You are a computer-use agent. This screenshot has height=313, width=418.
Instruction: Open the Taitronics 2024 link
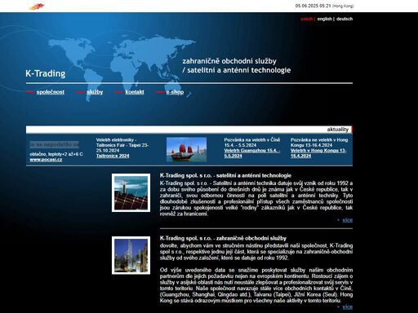pyautogui.click(x=113, y=156)
